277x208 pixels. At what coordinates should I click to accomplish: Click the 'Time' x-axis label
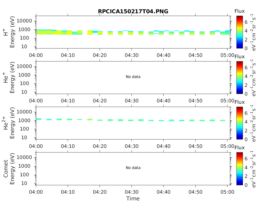point(133,199)
